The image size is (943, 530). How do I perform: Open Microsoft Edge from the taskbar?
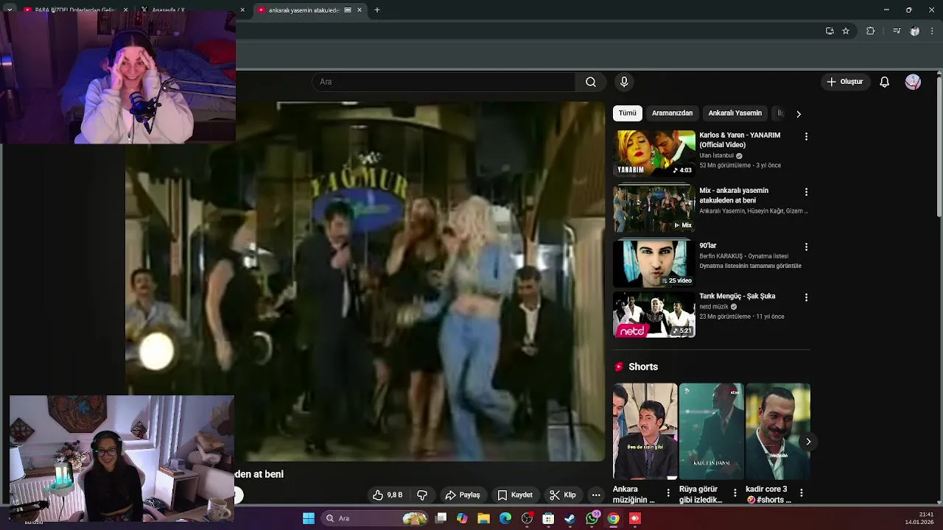505,519
